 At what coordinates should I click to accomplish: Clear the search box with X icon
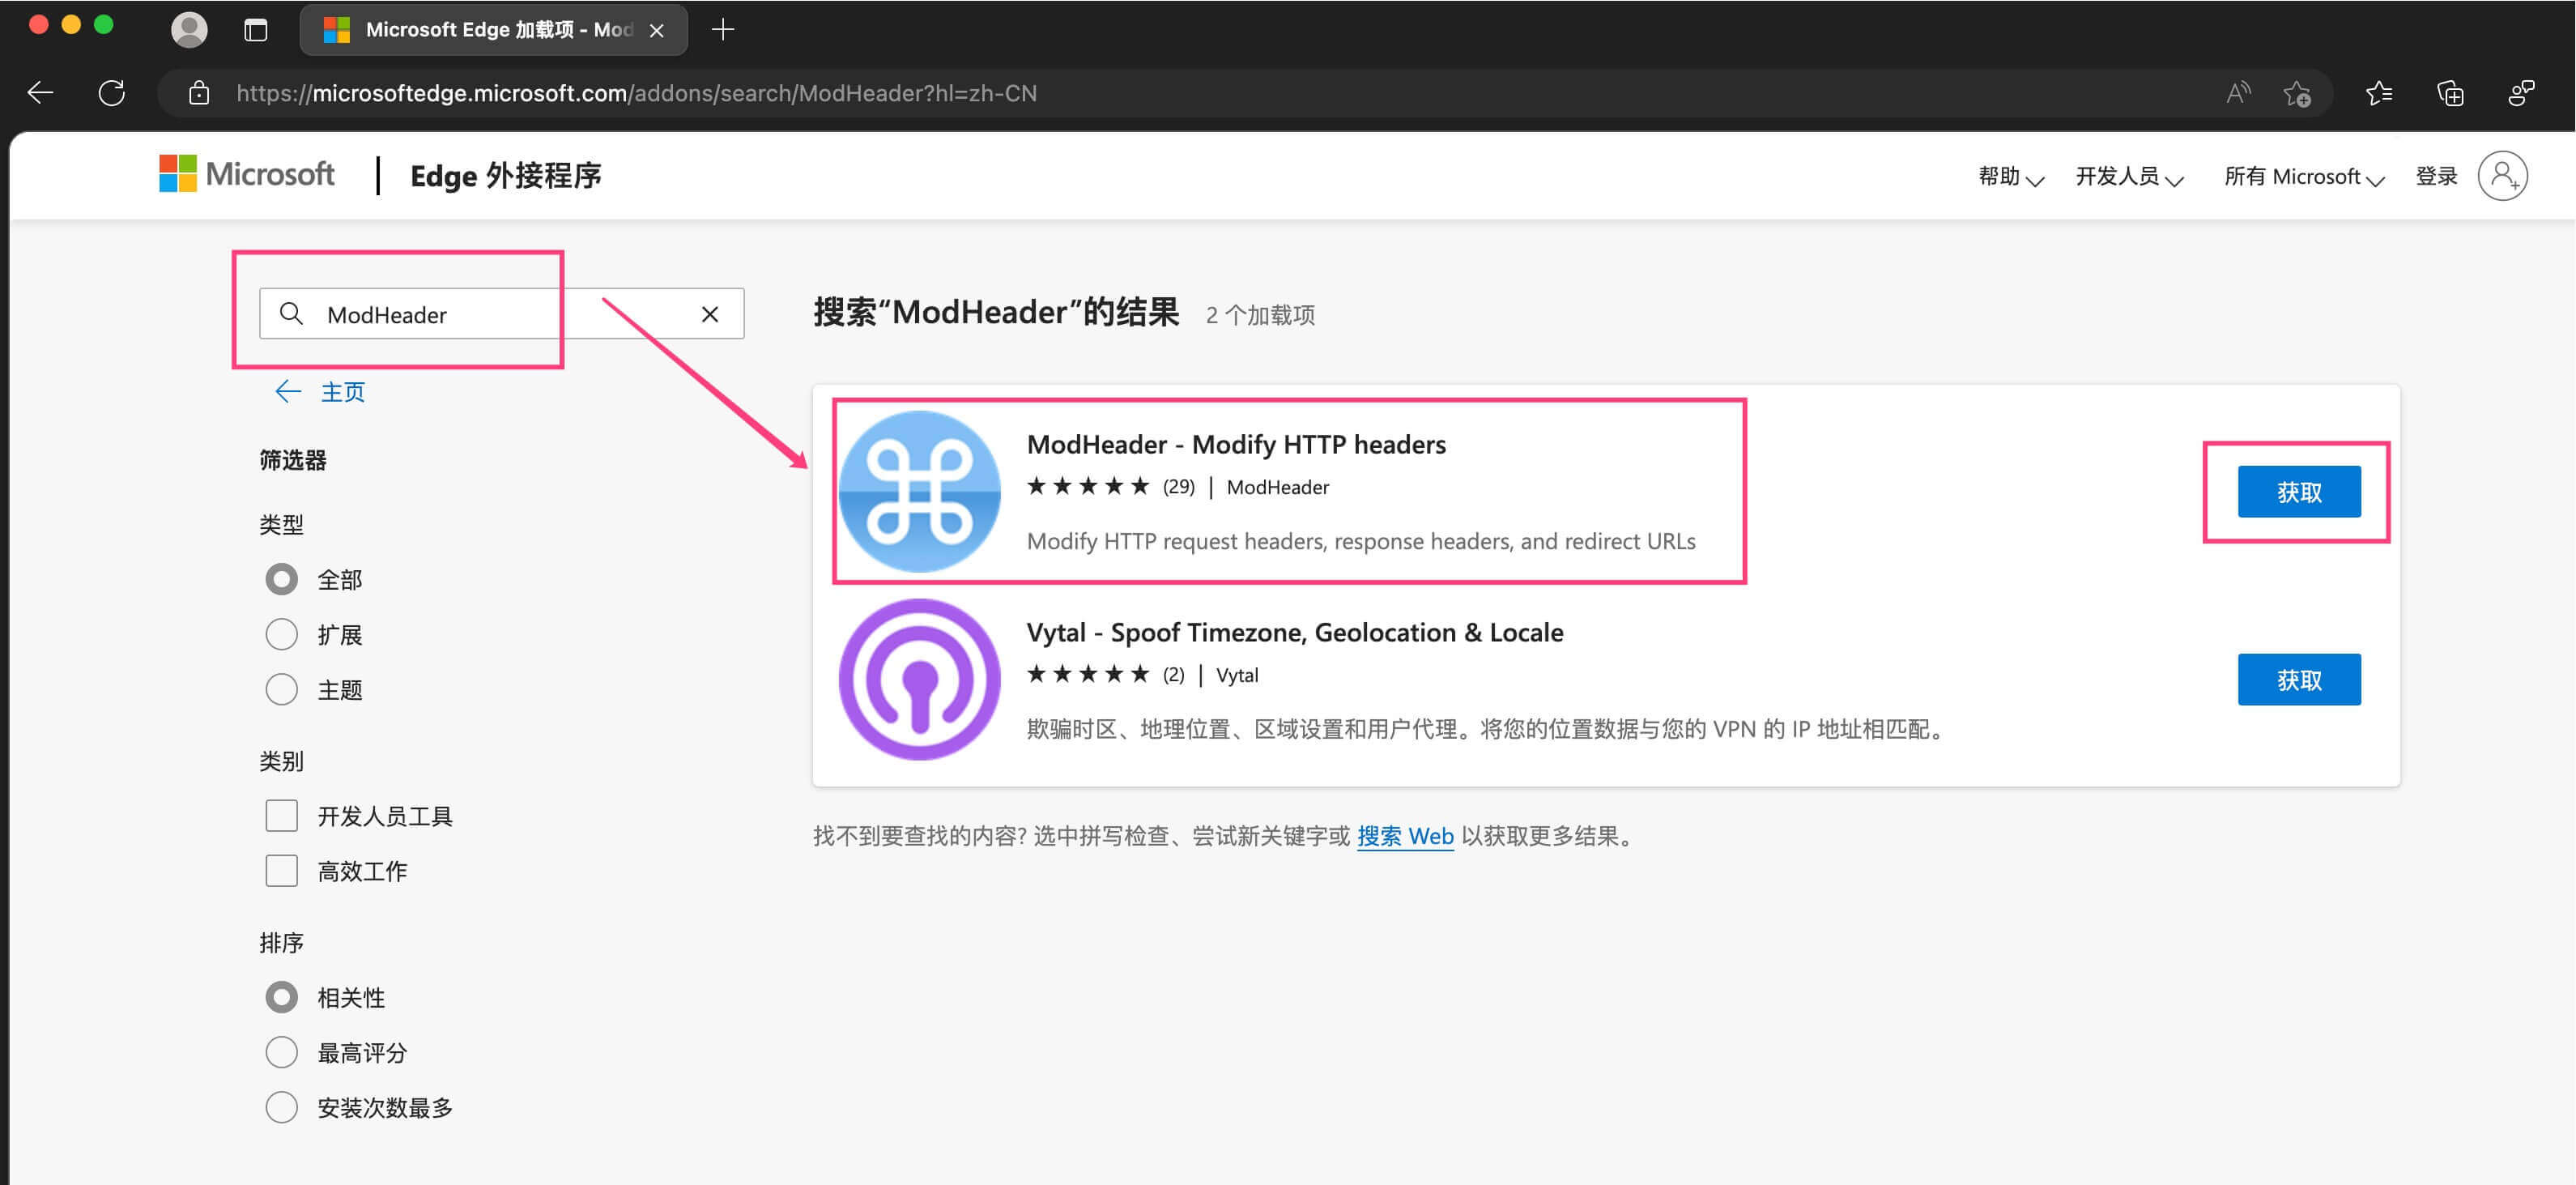click(x=710, y=314)
